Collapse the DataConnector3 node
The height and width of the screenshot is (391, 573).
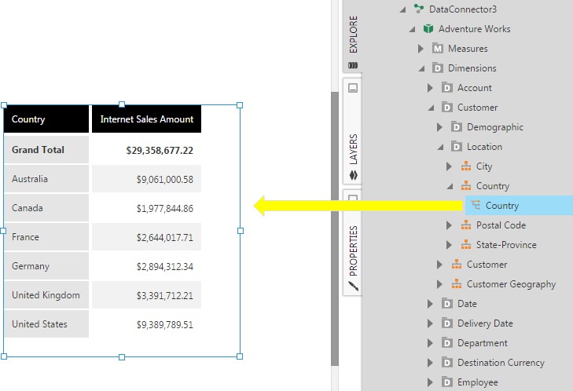coord(402,9)
